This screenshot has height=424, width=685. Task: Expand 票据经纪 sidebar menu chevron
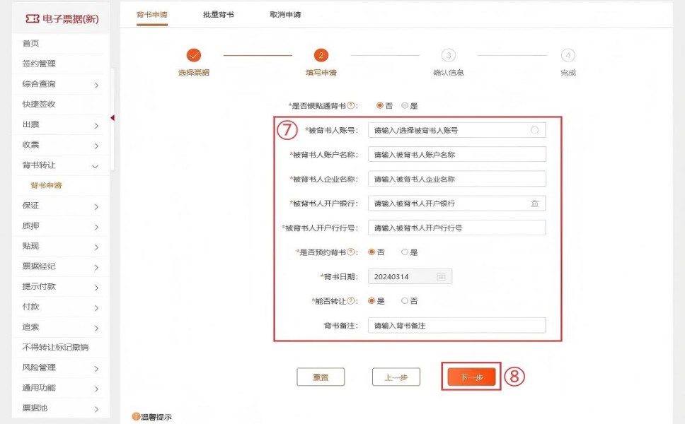tap(96, 267)
